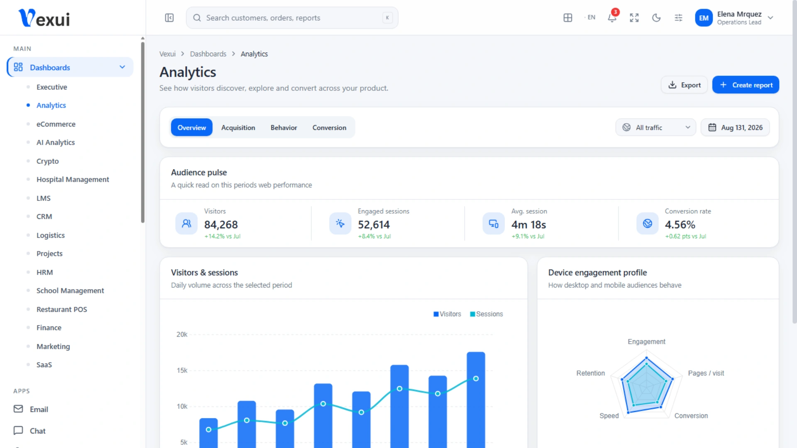Open the AI Analytics dashboard
This screenshot has height=448, width=797.
click(x=56, y=142)
